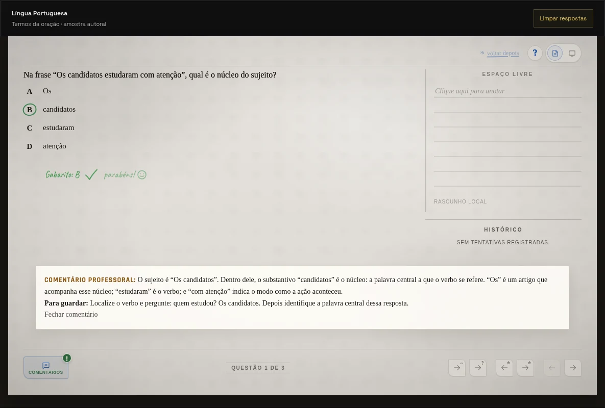Click the "QUESTÃO 1 DE 3" indicator
Image resolution: width=605 pixels, height=408 pixels.
click(258, 368)
